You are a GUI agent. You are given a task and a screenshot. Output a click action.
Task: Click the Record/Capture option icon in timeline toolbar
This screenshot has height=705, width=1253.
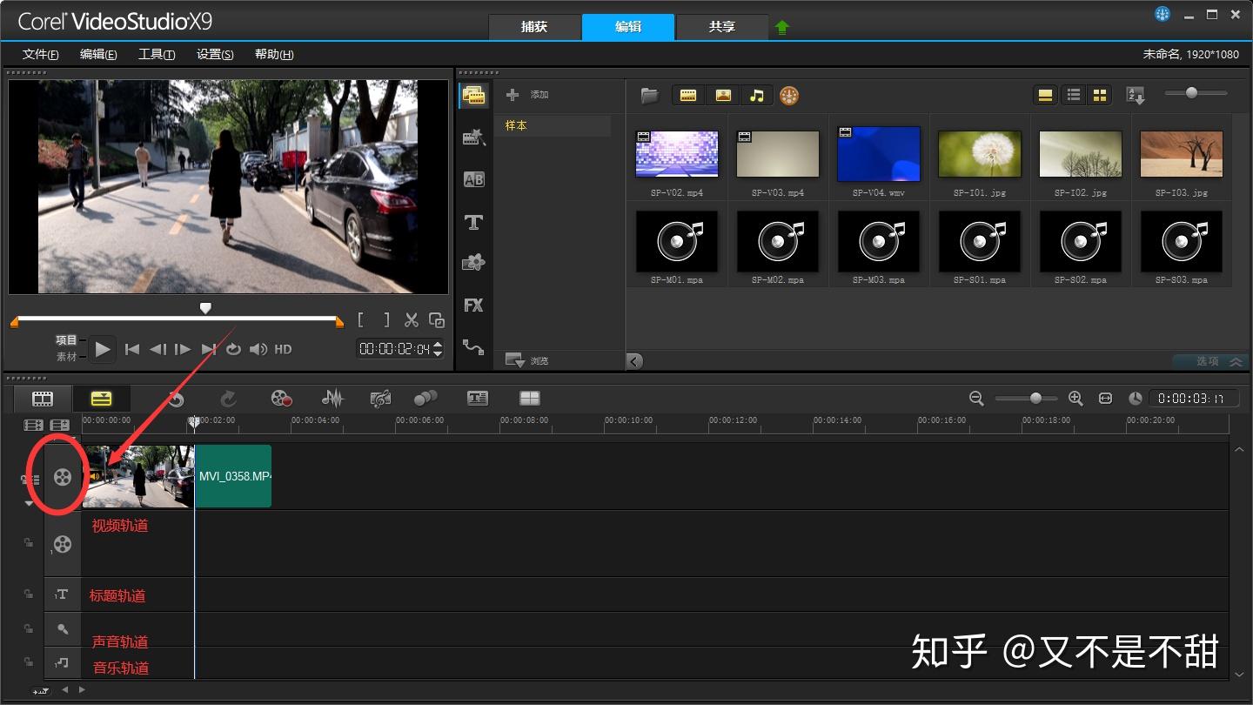point(281,399)
